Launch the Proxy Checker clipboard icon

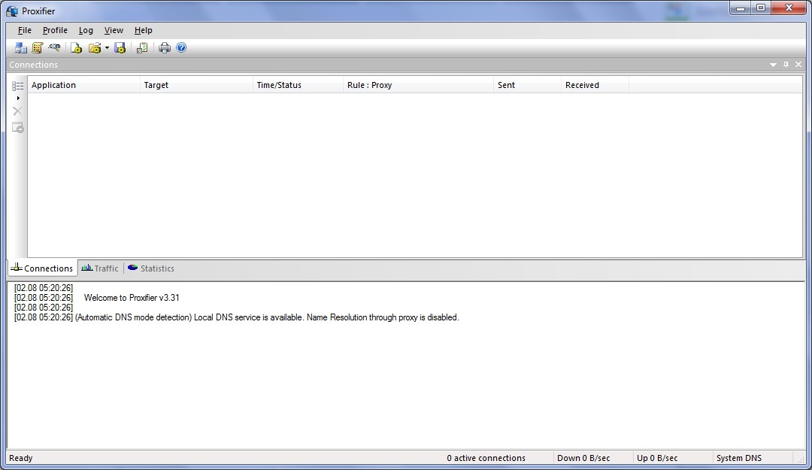point(142,48)
